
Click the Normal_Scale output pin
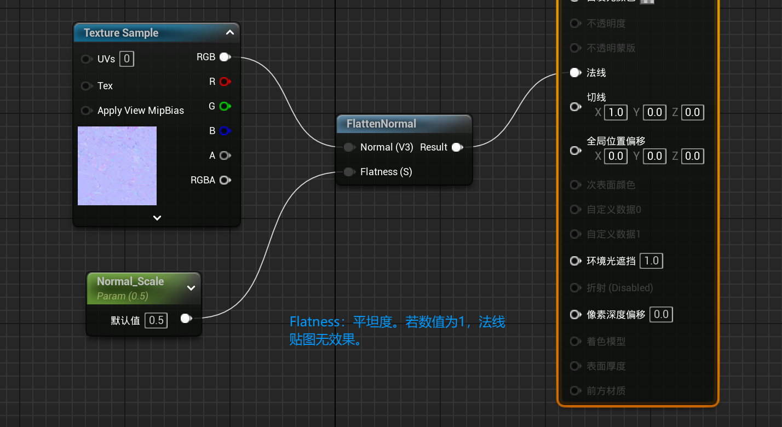pos(186,318)
